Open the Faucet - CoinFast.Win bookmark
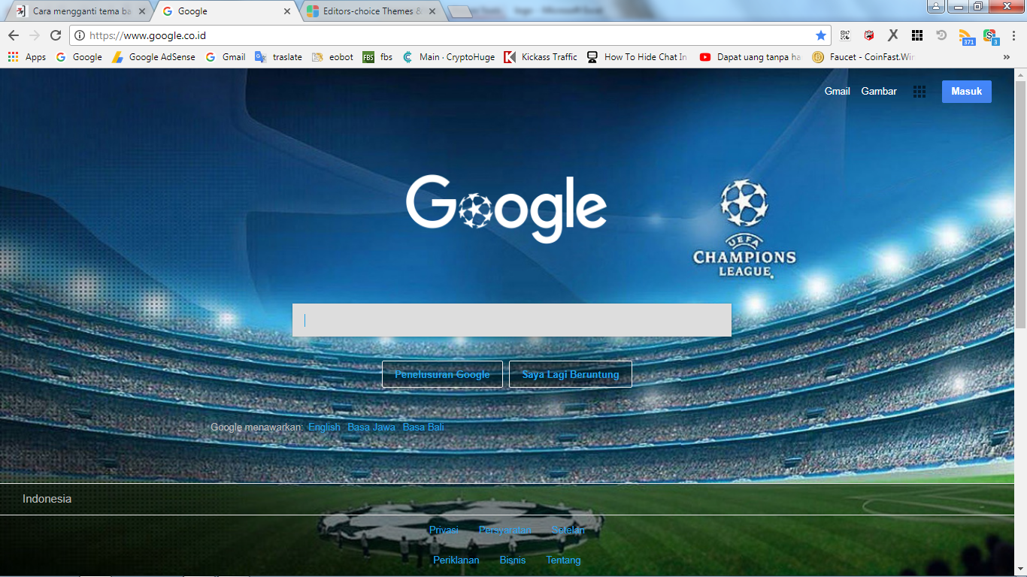Viewport: 1027px width, 577px height. pos(863,57)
